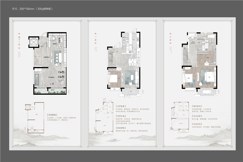Click the line '主卧套间设置，大尺度空间'
243x162 pixels.
coord(201,109)
